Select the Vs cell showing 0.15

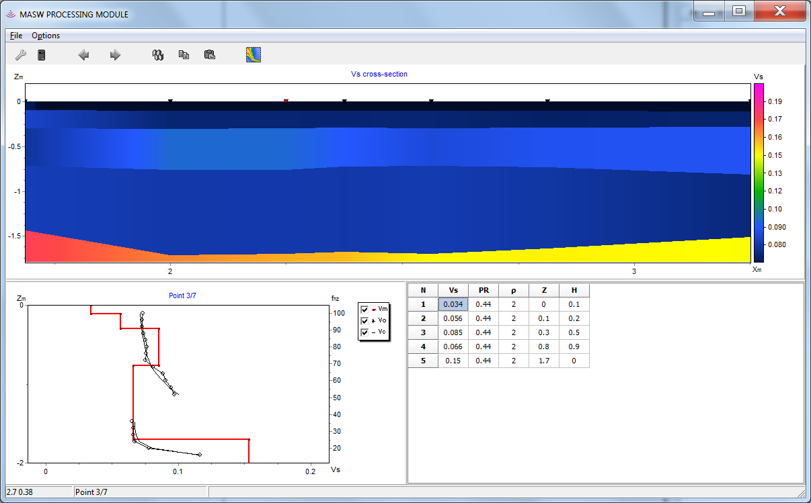453,361
